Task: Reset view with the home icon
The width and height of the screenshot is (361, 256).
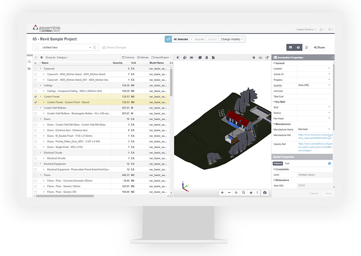Action: click(251, 192)
